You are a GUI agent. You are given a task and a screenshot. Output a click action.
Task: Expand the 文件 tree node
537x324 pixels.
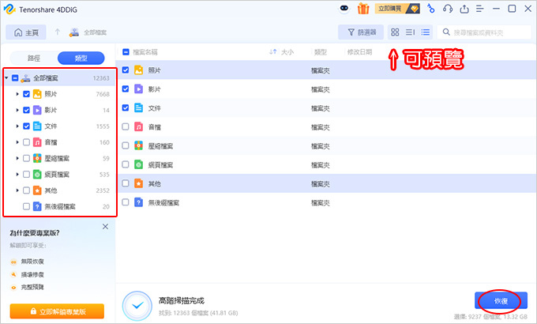pos(17,126)
